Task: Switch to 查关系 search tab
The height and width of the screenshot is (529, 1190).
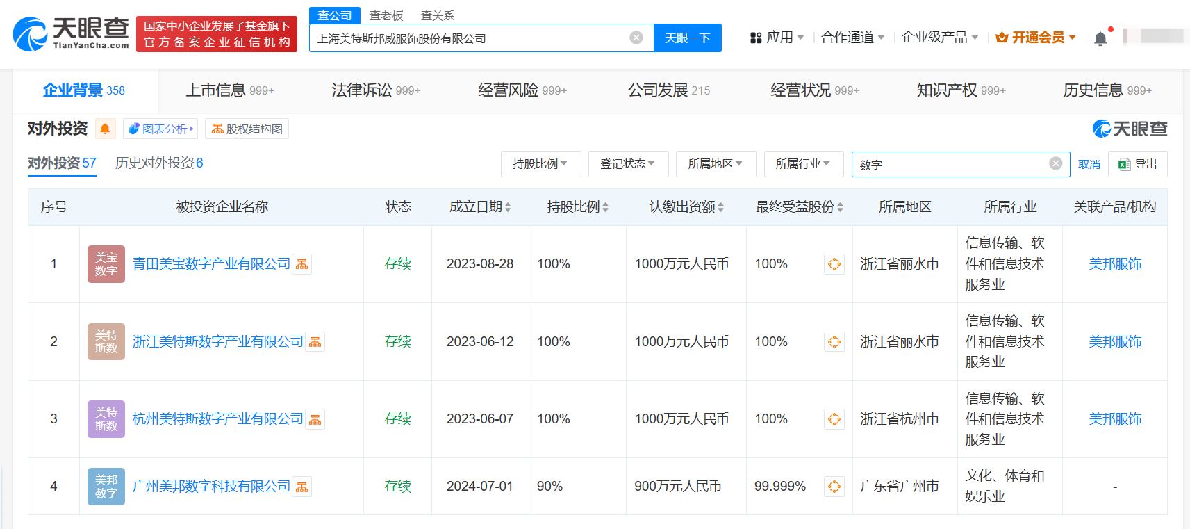Action: [x=438, y=15]
